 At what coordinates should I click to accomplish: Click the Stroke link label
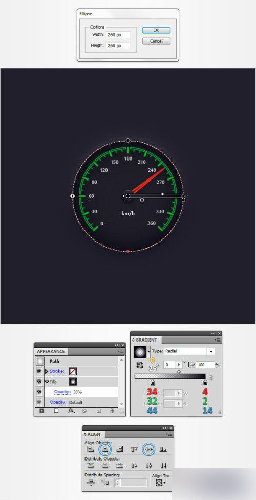(x=57, y=371)
